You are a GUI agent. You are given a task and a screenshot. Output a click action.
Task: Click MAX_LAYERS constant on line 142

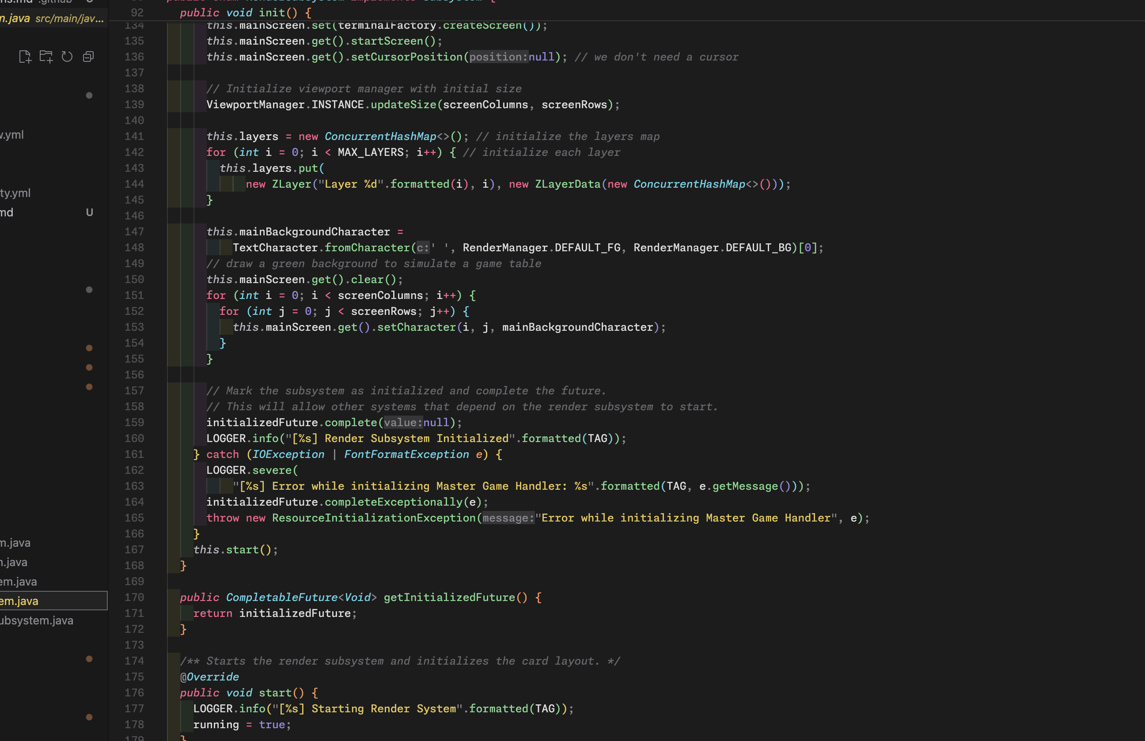371,152
